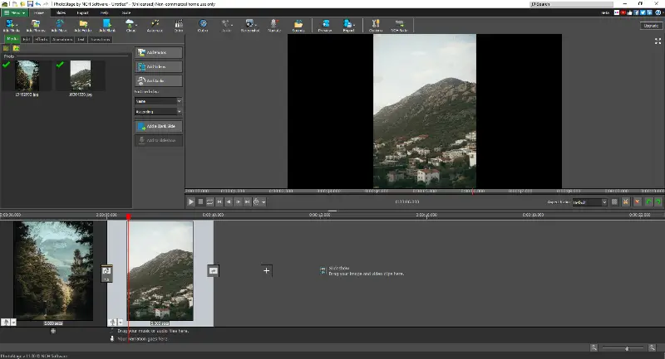
Task: Open the mountain slide options dropdown arrow
Action: coord(121,323)
